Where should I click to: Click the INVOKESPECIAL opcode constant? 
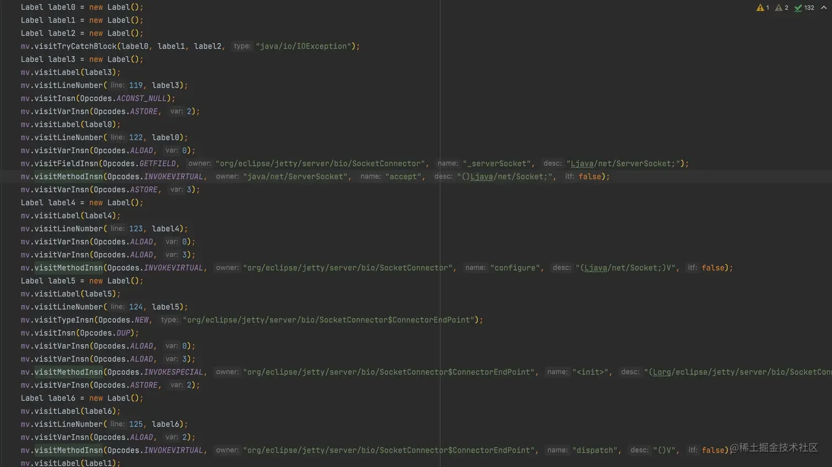point(173,372)
